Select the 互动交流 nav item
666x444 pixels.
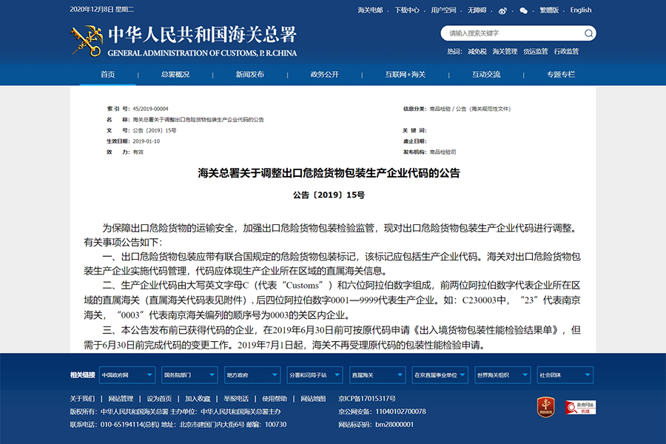486,74
